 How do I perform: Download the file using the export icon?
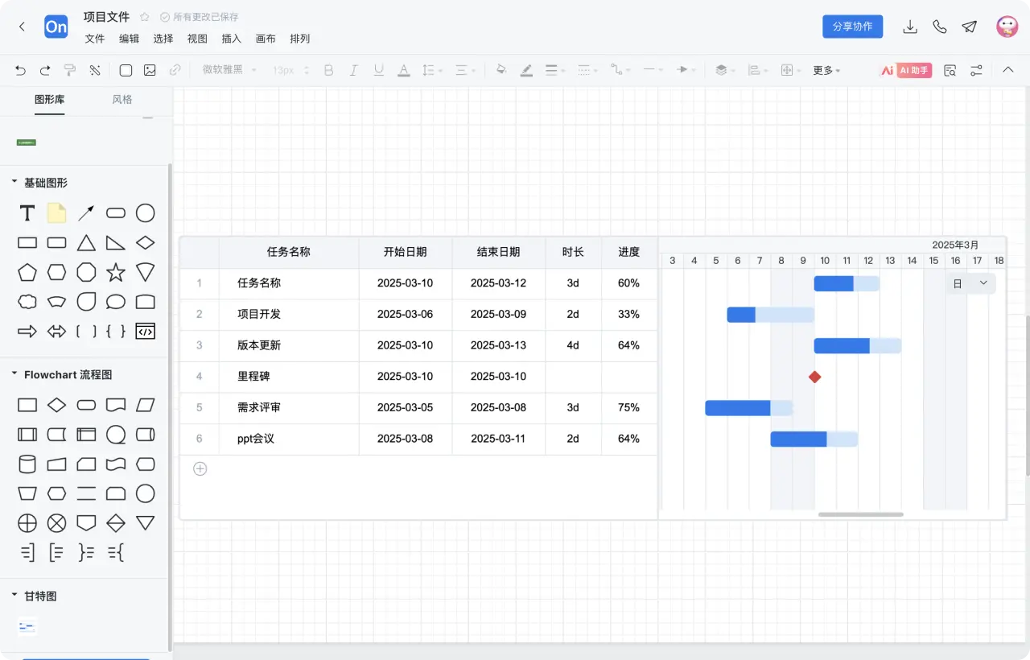[910, 27]
